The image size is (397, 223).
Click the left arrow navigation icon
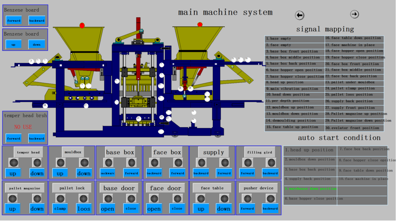click(300, 15)
